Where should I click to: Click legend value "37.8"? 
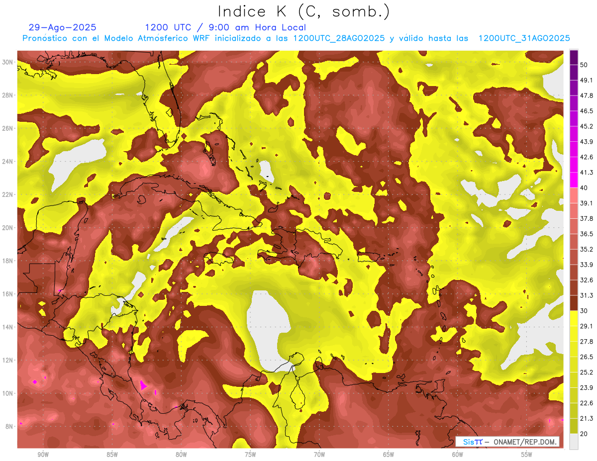point(587,218)
